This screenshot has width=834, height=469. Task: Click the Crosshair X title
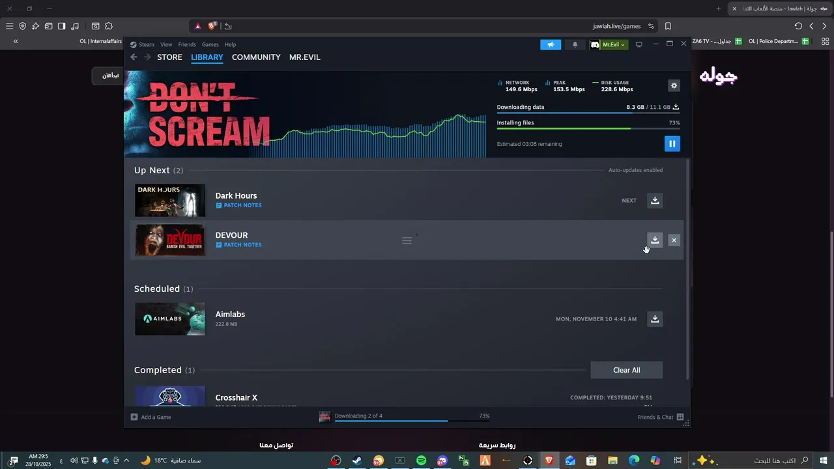click(x=236, y=397)
